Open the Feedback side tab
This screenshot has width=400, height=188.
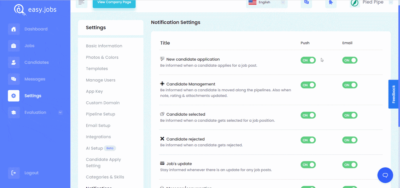(x=393, y=94)
